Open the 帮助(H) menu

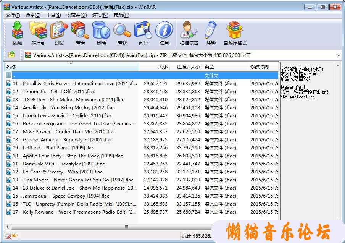point(121,15)
